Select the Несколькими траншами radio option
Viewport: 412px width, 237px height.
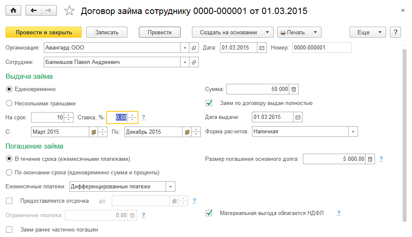coord(9,103)
